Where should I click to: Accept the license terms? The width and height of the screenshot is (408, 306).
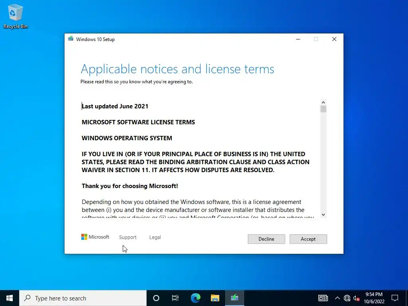[308, 239]
